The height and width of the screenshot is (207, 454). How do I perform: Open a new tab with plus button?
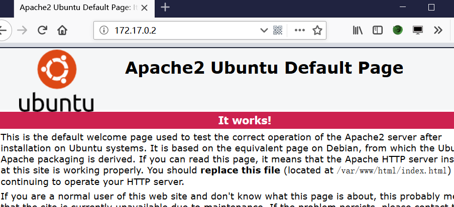[165, 7]
